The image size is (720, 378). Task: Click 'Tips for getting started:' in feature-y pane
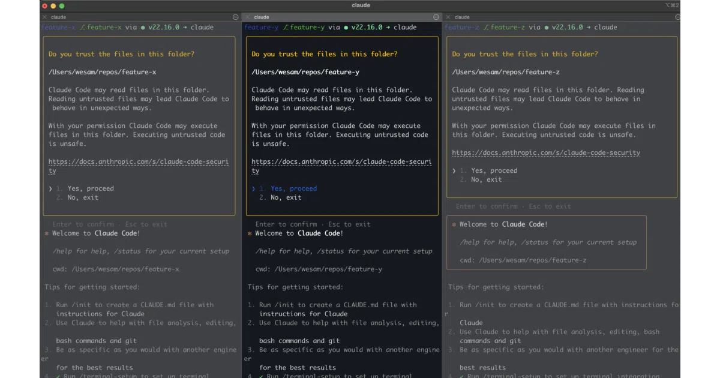coord(295,287)
